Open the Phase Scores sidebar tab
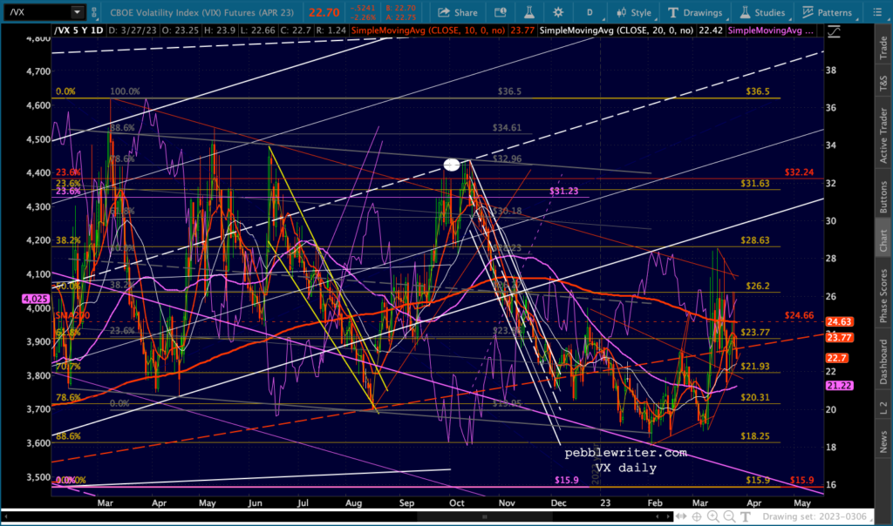The image size is (893, 526). 883,296
